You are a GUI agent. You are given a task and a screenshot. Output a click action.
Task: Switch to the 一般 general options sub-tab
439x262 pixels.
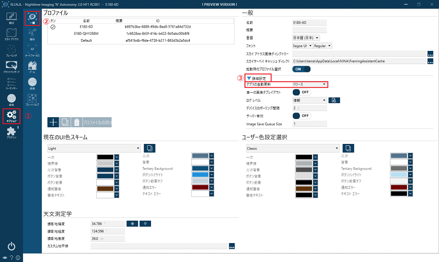(32, 18)
